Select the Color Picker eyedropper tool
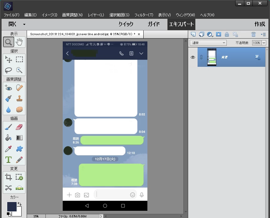Image resolution: width=270 pixels, height=218 pixels. click(x=8, y=149)
